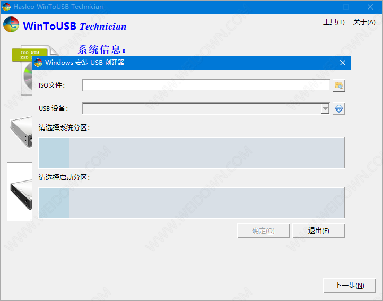Image resolution: width=383 pixels, height=301 pixels.
Task: Refresh the USB device list
Action: [339, 109]
